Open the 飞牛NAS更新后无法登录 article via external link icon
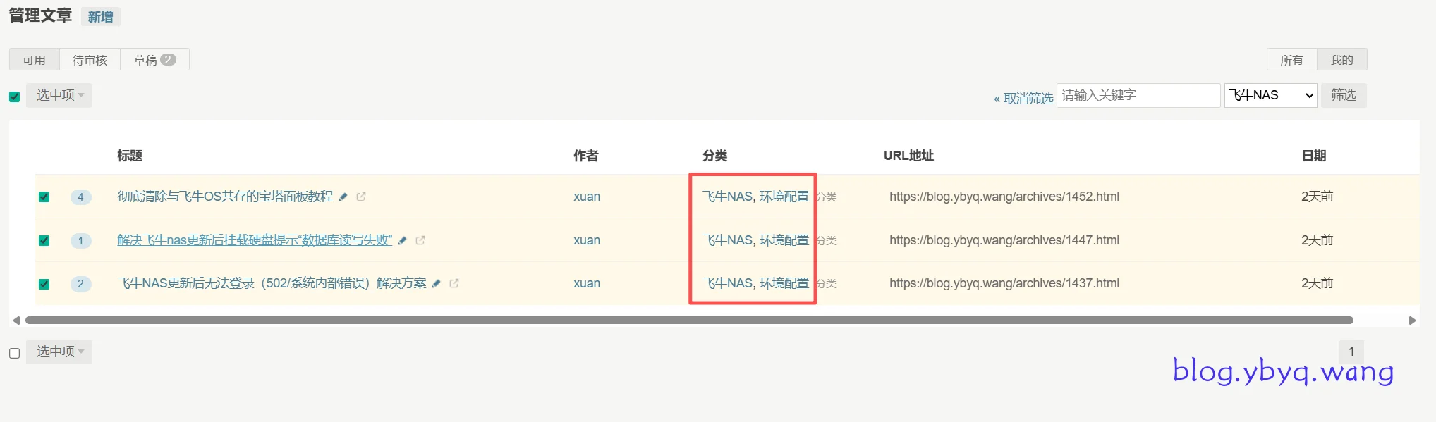Viewport: 1436px width, 422px height. pyautogui.click(x=454, y=283)
